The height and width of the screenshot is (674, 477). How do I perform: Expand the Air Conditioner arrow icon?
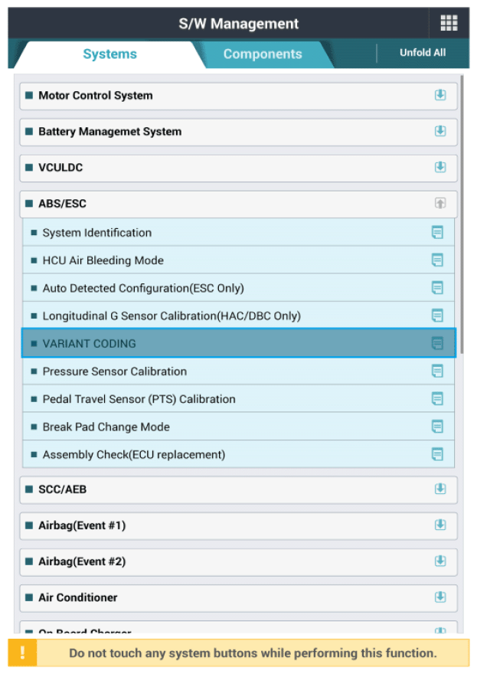click(x=440, y=597)
